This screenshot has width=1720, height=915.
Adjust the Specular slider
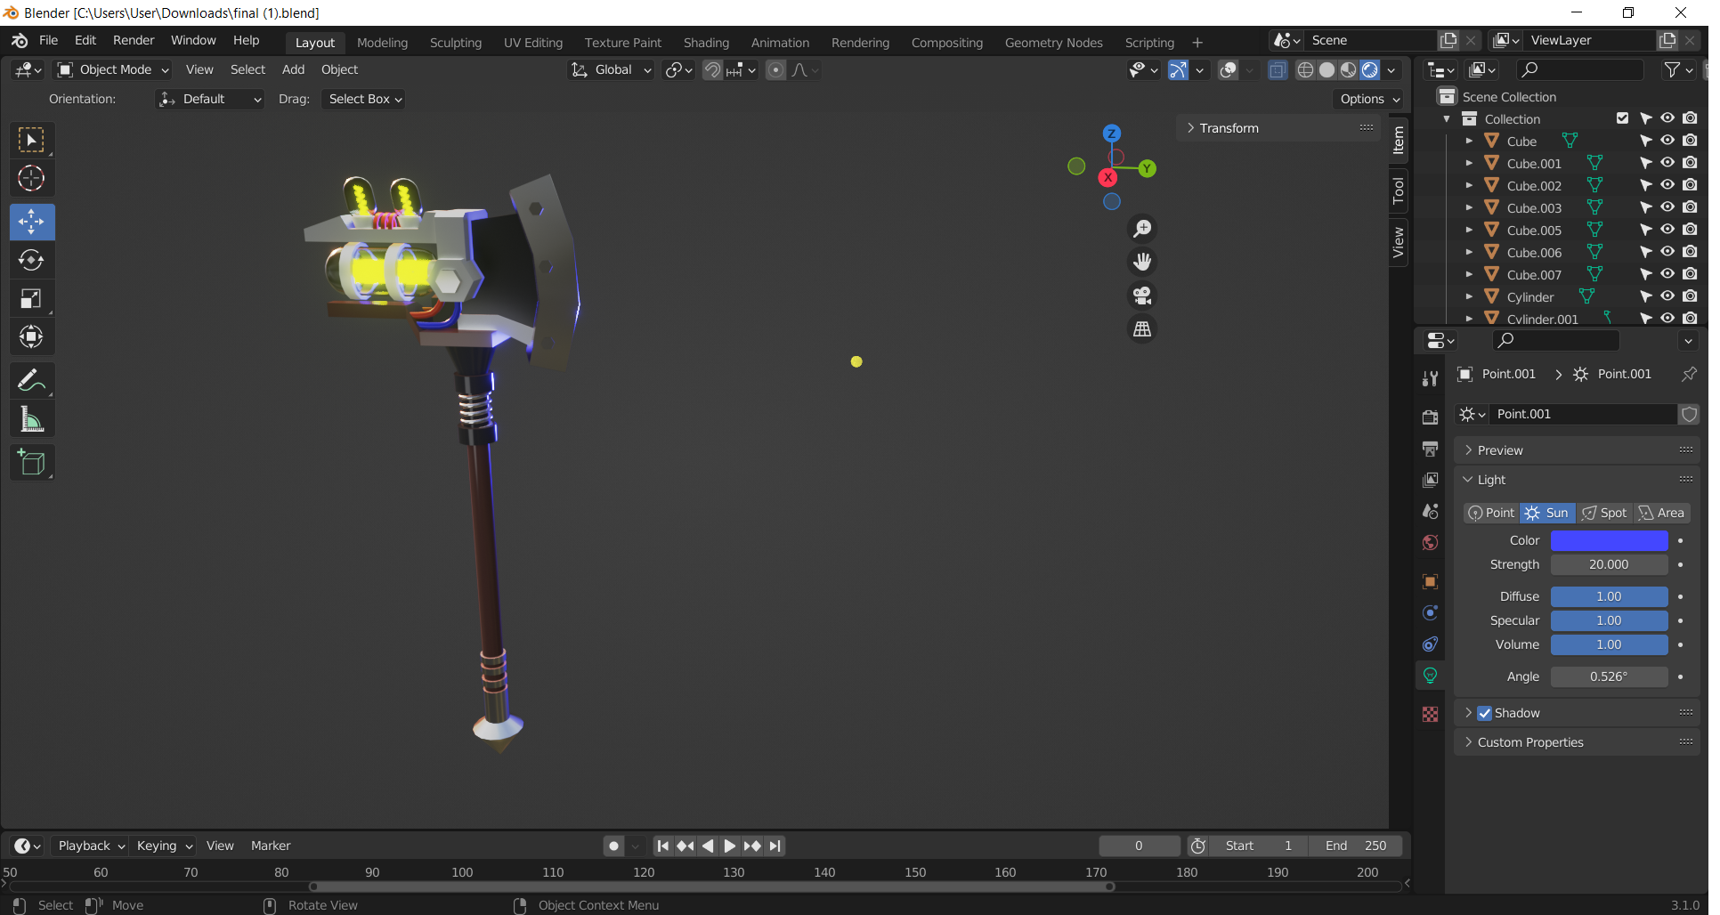pyautogui.click(x=1609, y=620)
